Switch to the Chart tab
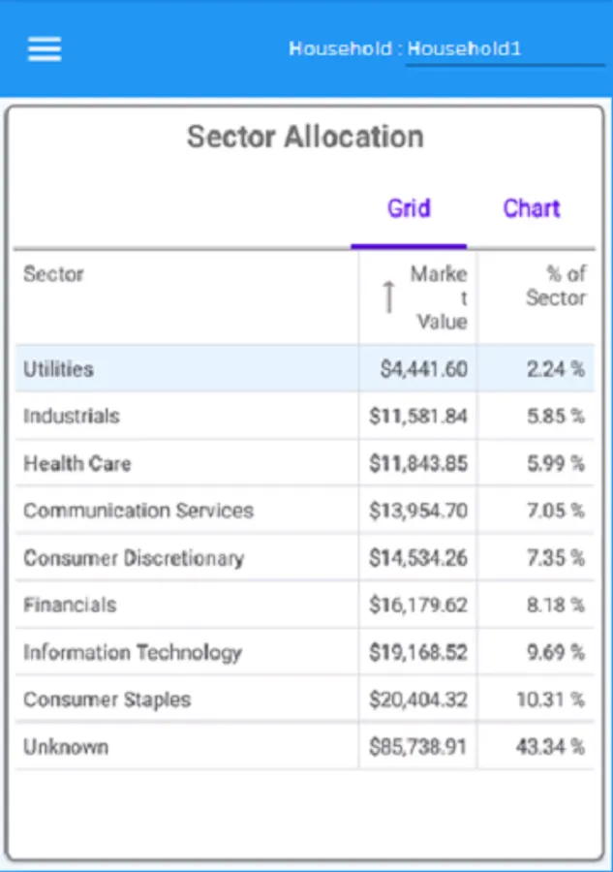This screenshot has height=872, width=613. pyautogui.click(x=531, y=209)
